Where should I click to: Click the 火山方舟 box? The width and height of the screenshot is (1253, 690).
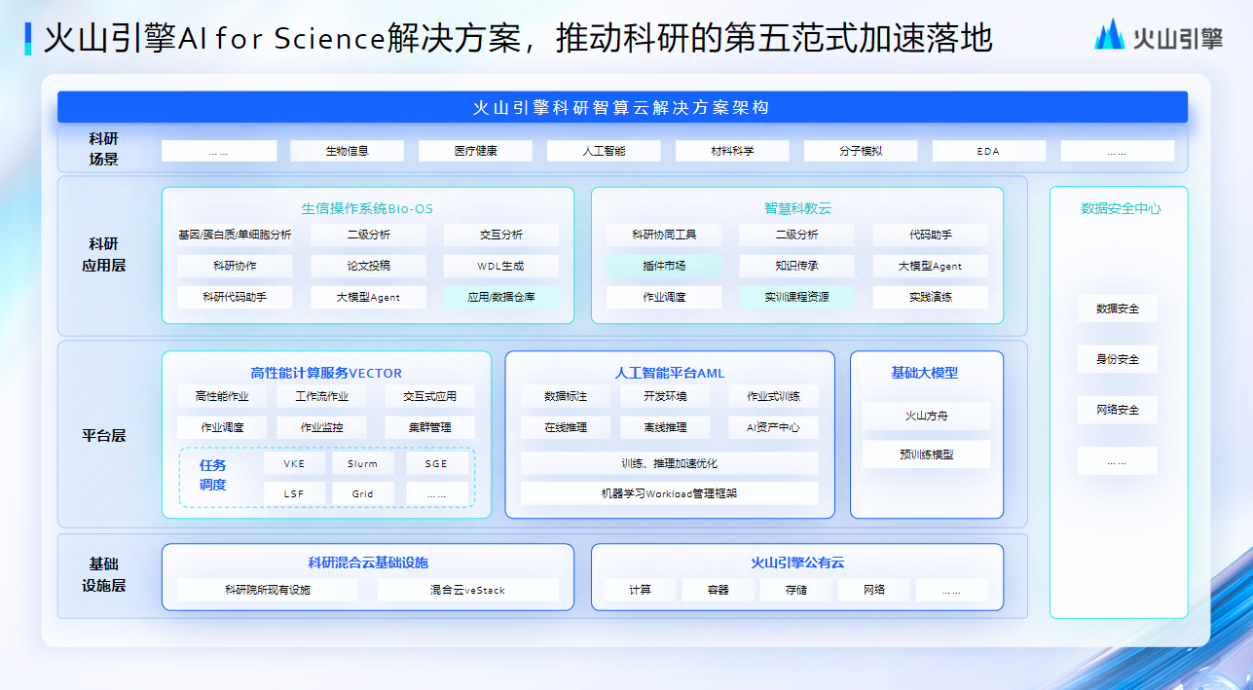[x=927, y=416]
